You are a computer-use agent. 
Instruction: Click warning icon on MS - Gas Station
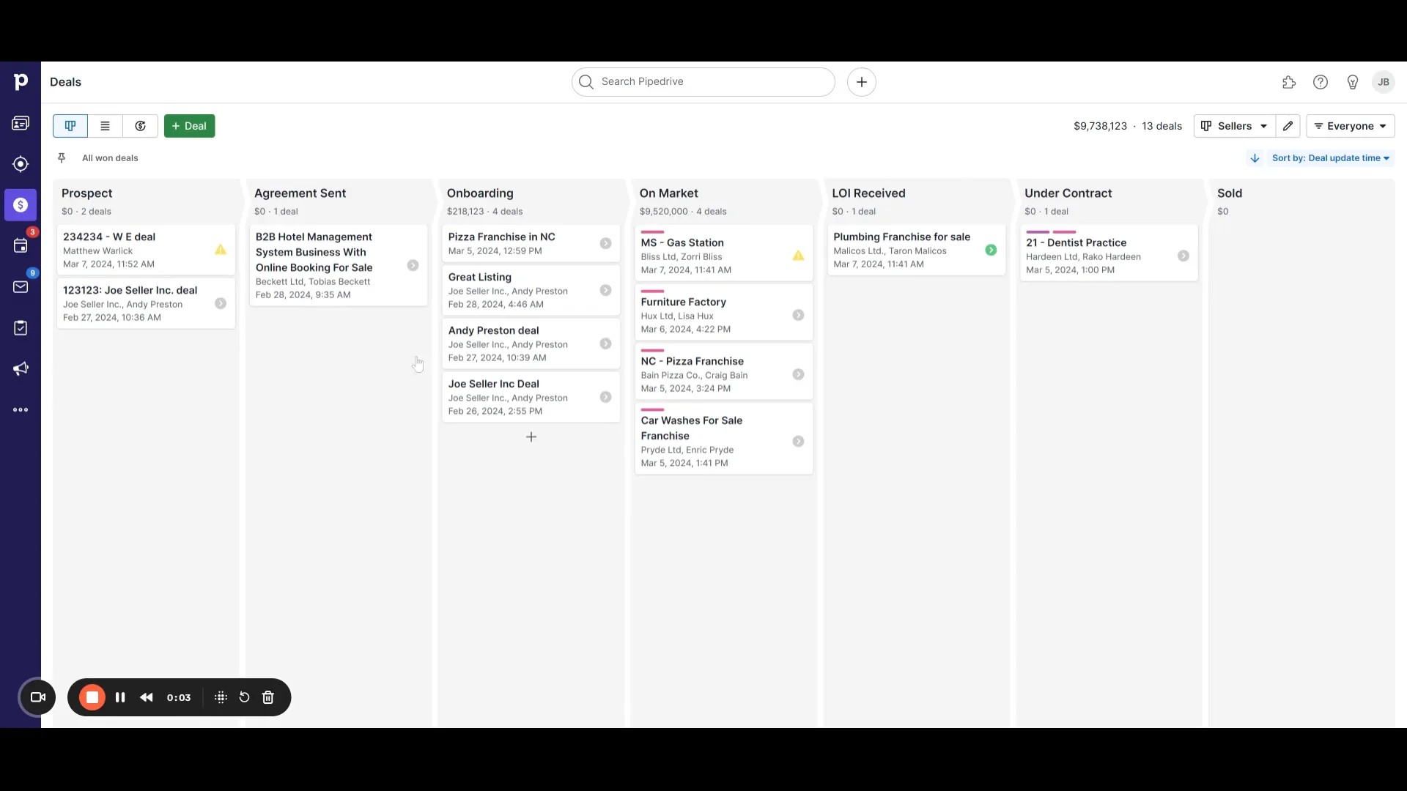click(798, 256)
